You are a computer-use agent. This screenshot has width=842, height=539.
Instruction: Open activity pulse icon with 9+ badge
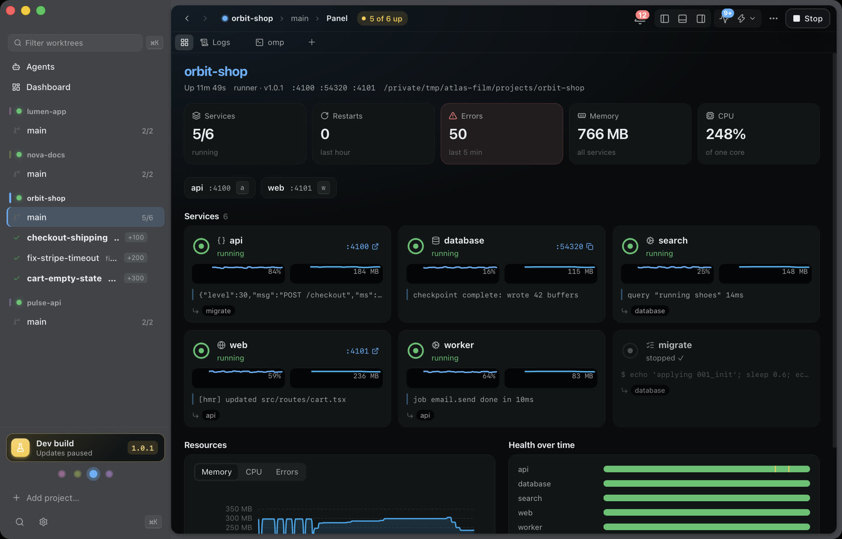pos(725,19)
